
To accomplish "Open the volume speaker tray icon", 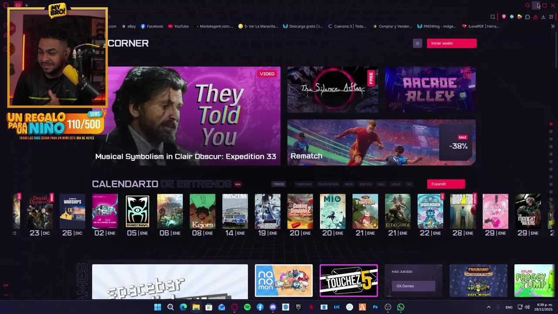I will pos(527,307).
